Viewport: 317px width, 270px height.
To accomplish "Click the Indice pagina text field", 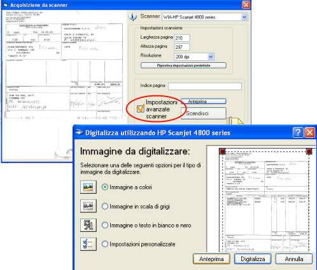I will [x=205, y=86].
